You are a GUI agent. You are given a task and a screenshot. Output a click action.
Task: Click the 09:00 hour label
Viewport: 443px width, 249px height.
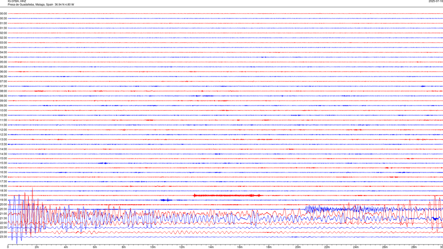(x=3, y=101)
